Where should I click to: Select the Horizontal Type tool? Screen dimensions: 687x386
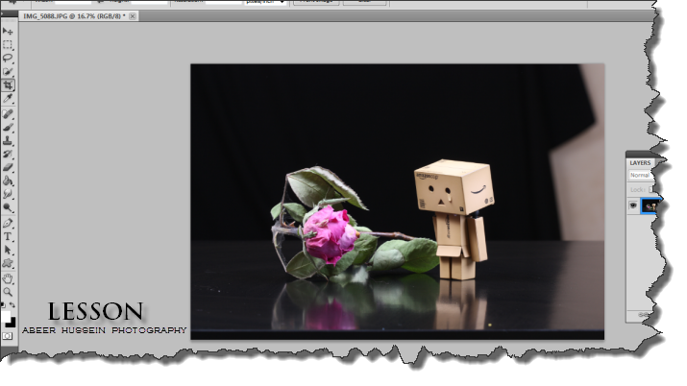coord(8,237)
